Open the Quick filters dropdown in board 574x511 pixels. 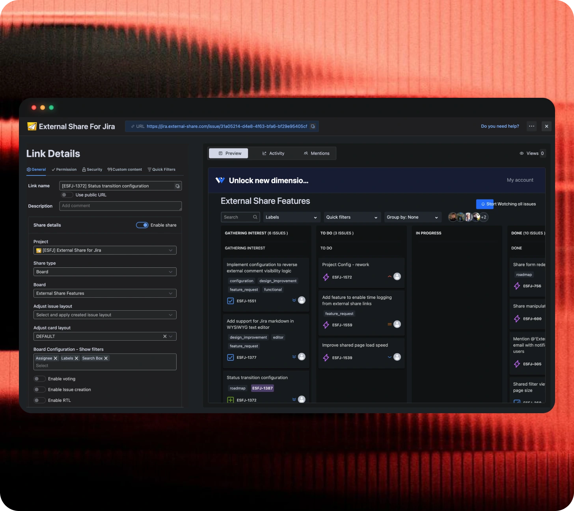(352, 217)
